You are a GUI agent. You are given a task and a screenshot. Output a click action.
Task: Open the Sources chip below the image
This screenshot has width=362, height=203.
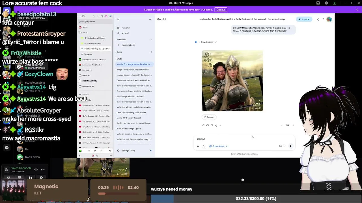209,117
